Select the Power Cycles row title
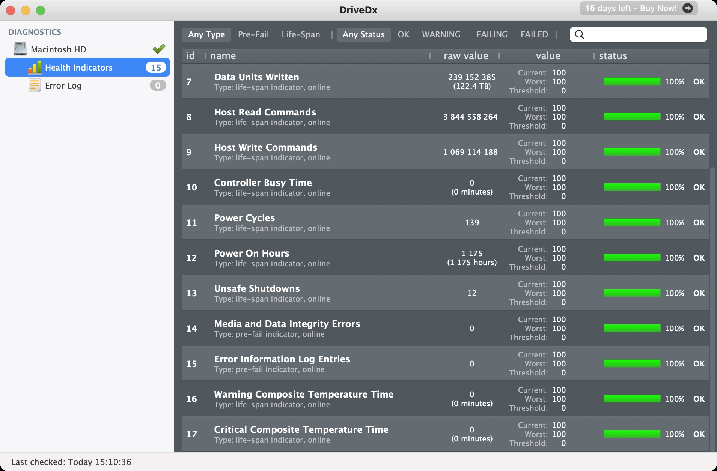Image resolution: width=717 pixels, height=471 pixels. 244,218
